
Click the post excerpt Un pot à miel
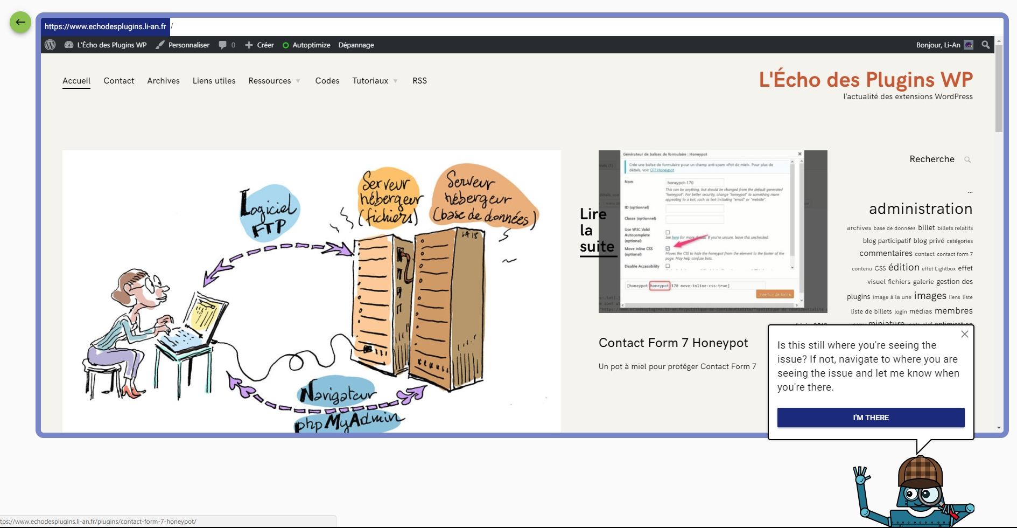677,366
